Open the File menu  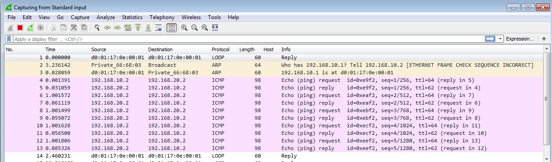pos(12,17)
